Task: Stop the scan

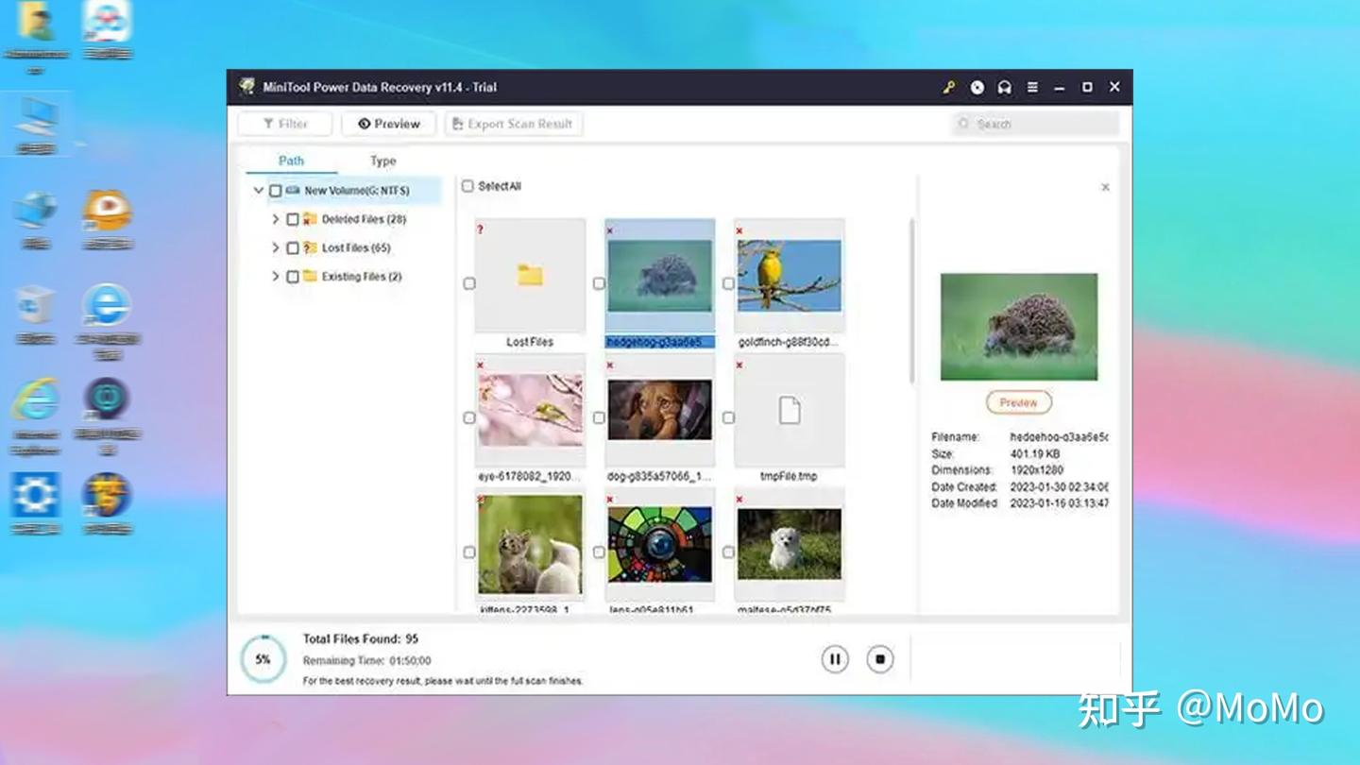Action: (880, 659)
